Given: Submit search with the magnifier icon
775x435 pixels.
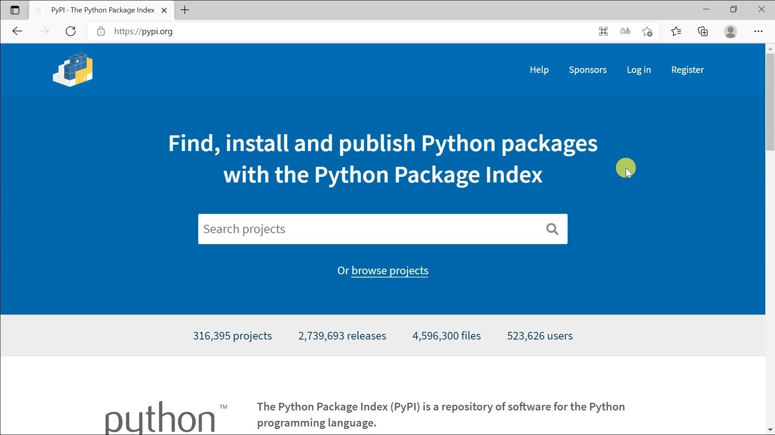Looking at the screenshot, I should (552, 229).
